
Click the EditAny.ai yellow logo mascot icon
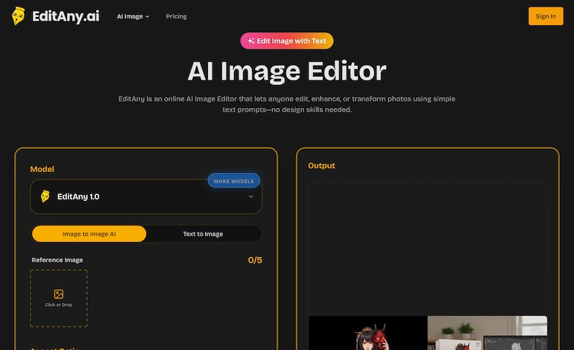[x=19, y=16]
